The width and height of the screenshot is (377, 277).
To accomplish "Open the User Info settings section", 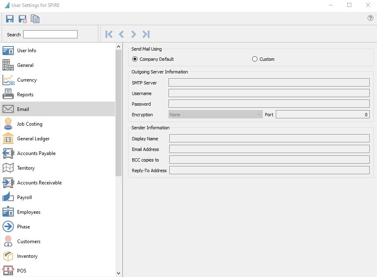I will point(27,51).
